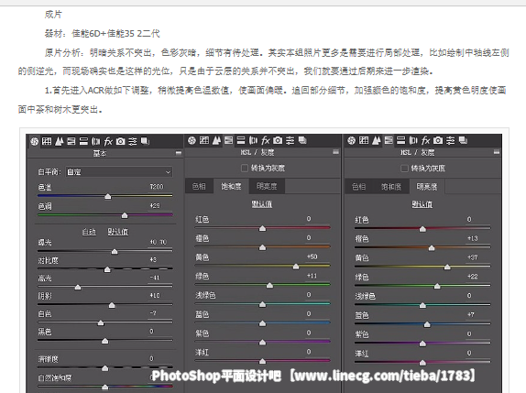Click the 高光 value field showing -41
Screen dimensions: 526x393
tap(159, 278)
